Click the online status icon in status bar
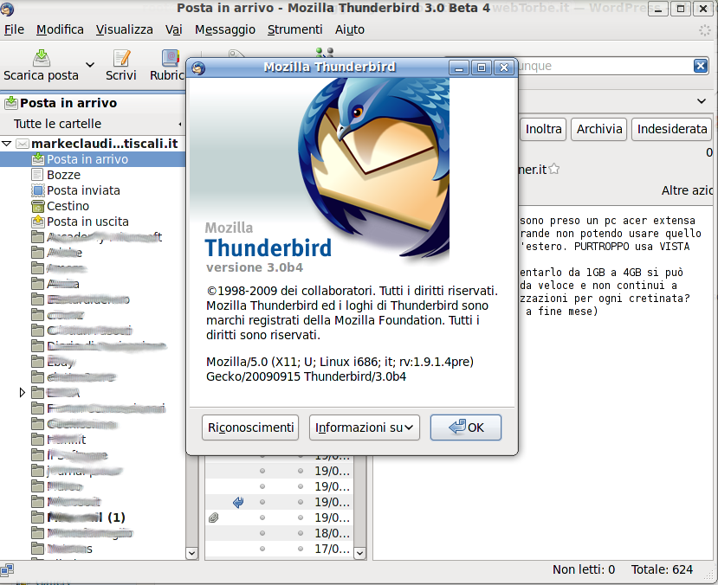This screenshot has height=585, width=718. (x=7, y=569)
